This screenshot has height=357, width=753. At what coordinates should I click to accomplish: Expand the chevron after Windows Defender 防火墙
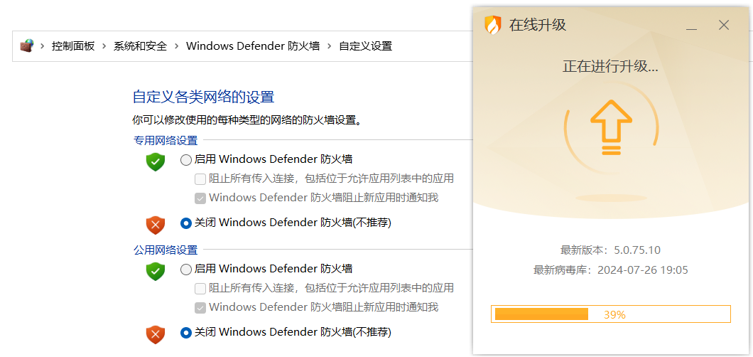(x=329, y=46)
